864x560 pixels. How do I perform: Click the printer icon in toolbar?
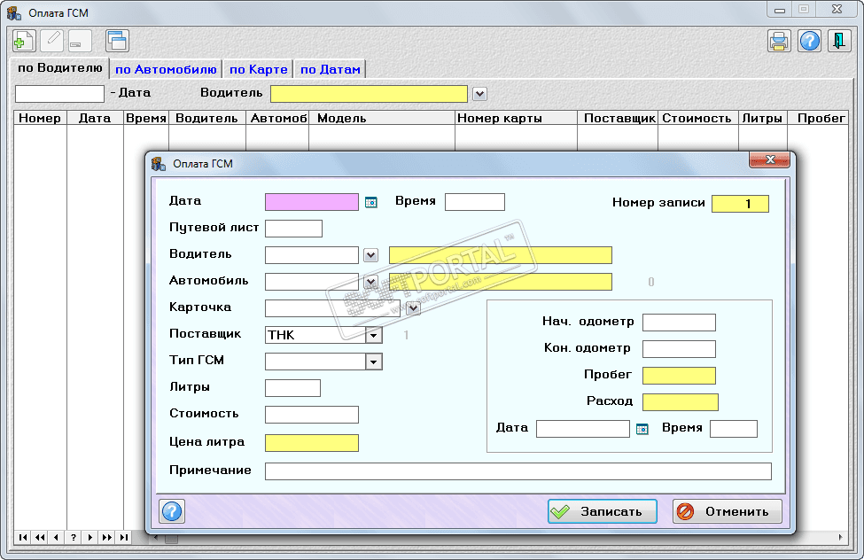pyautogui.click(x=779, y=42)
